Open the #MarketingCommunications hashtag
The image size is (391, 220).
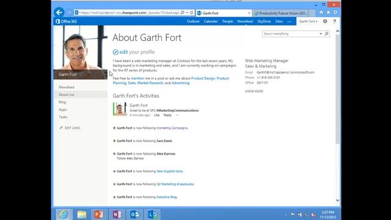(x=177, y=111)
